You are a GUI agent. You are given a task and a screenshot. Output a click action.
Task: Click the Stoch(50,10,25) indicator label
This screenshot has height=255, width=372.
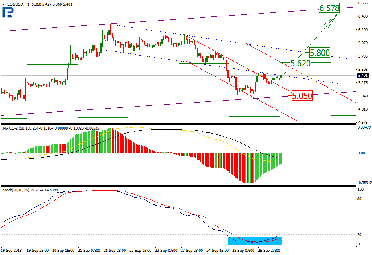pyautogui.click(x=16, y=190)
